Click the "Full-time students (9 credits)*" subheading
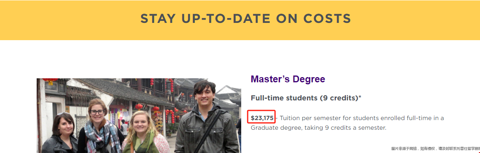 coord(306,98)
